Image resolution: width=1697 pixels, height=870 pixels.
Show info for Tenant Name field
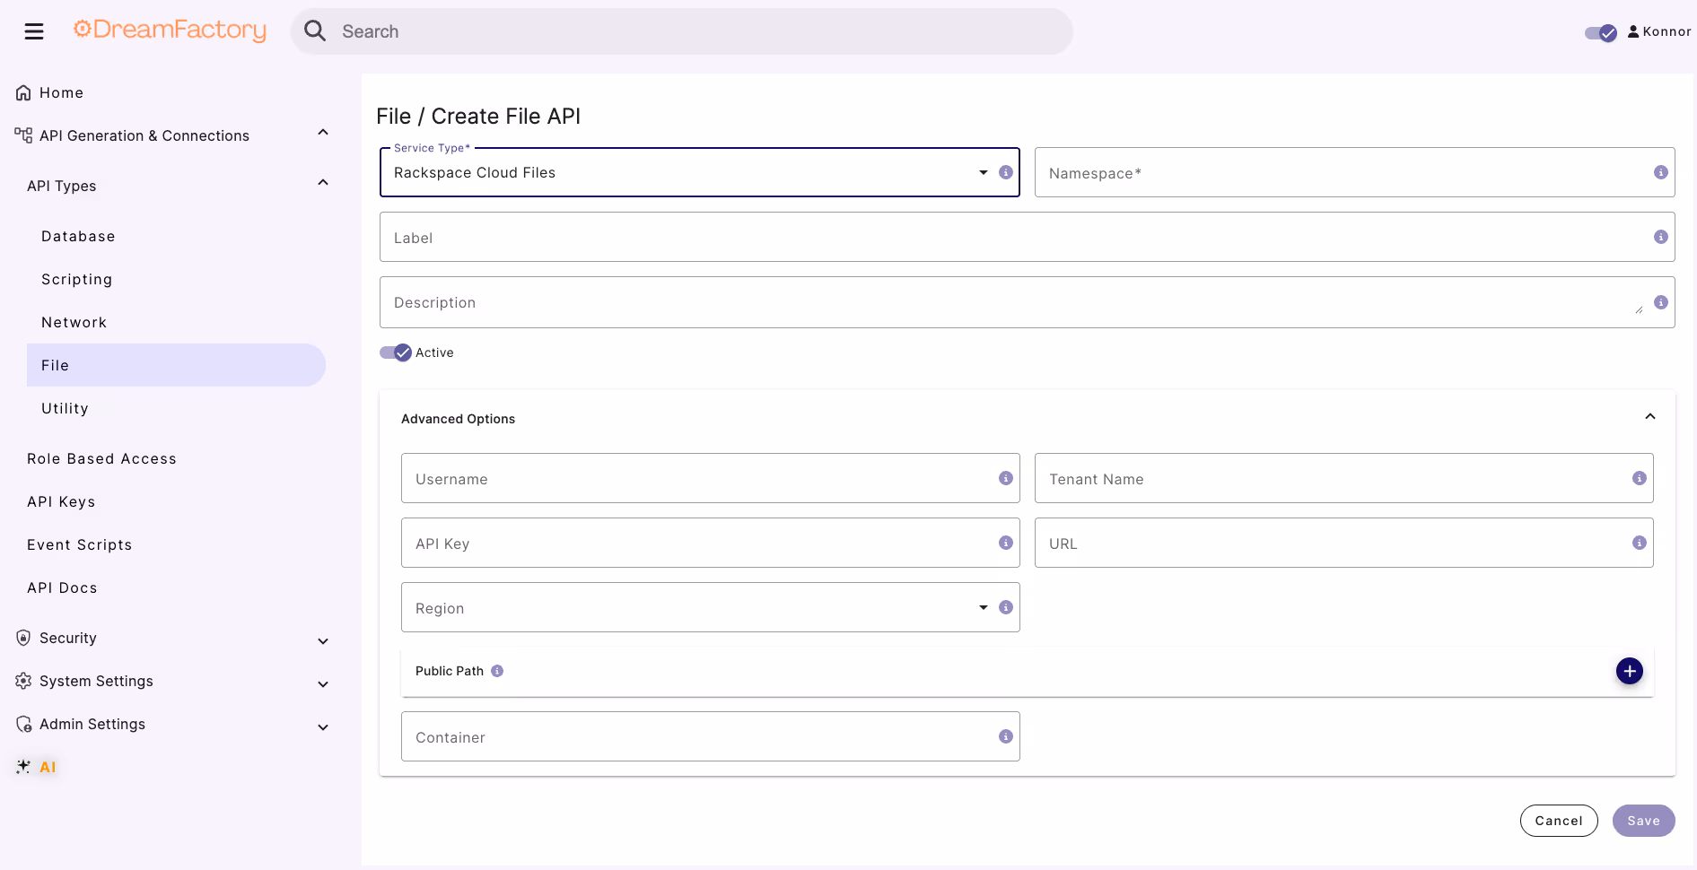click(1640, 478)
